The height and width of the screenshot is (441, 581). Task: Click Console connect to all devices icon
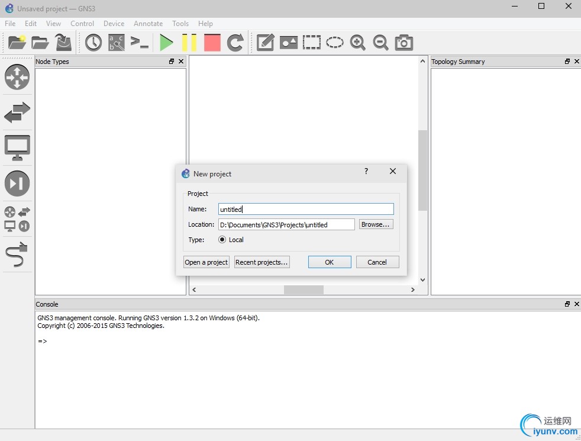pos(140,42)
